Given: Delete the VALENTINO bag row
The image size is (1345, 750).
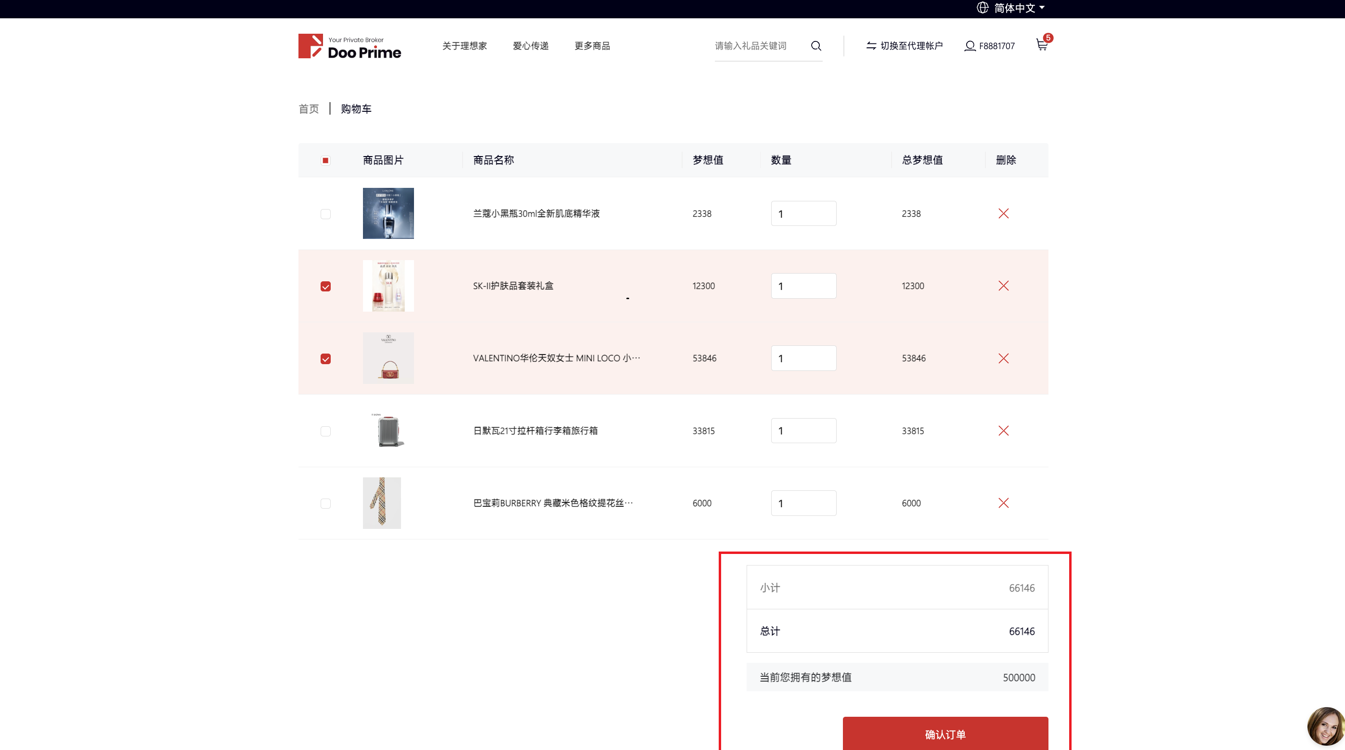Looking at the screenshot, I should (1003, 358).
